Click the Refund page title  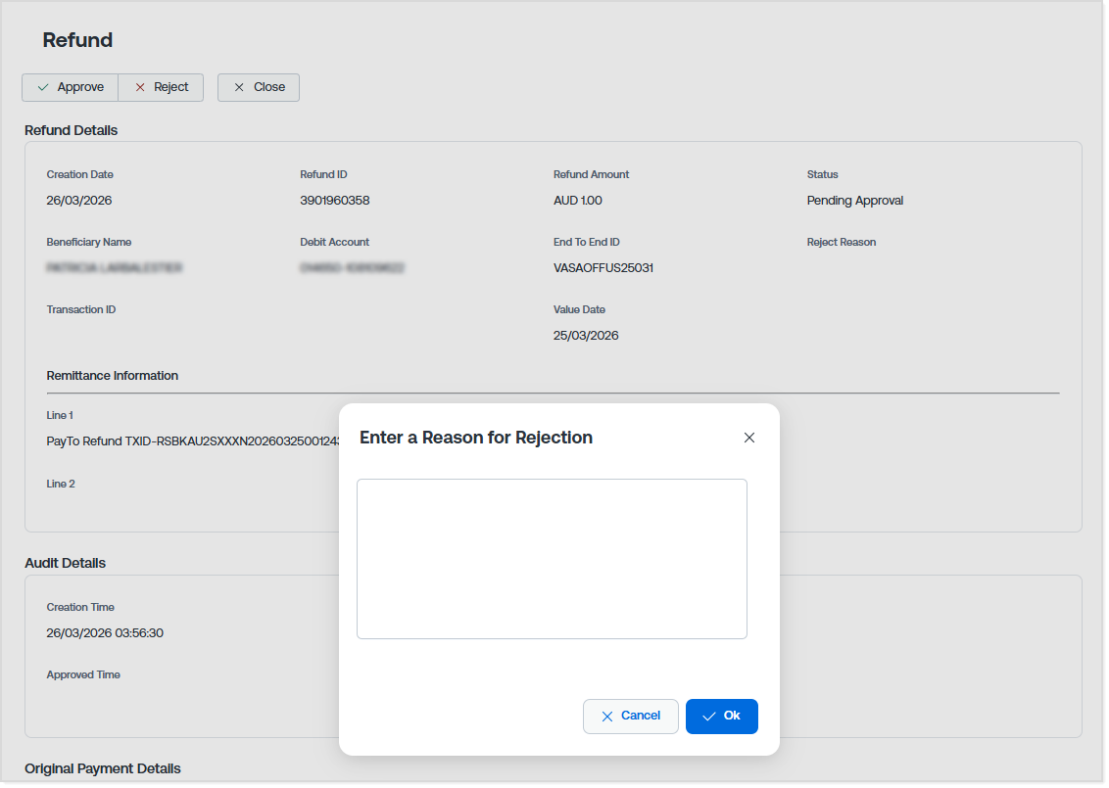77,40
